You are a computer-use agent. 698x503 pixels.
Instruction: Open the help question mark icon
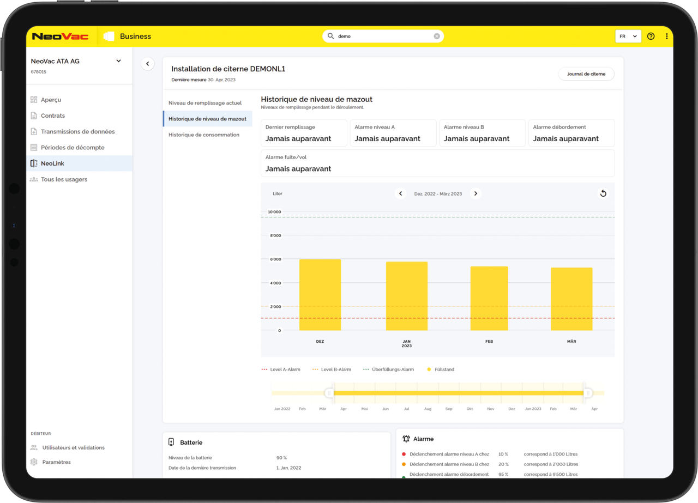click(651, 37)
